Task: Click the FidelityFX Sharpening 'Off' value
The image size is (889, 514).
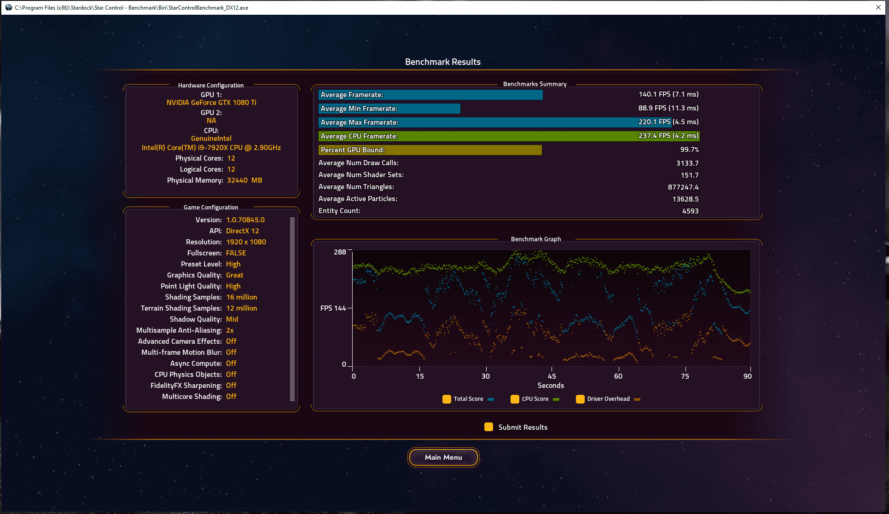Action: 231,386
